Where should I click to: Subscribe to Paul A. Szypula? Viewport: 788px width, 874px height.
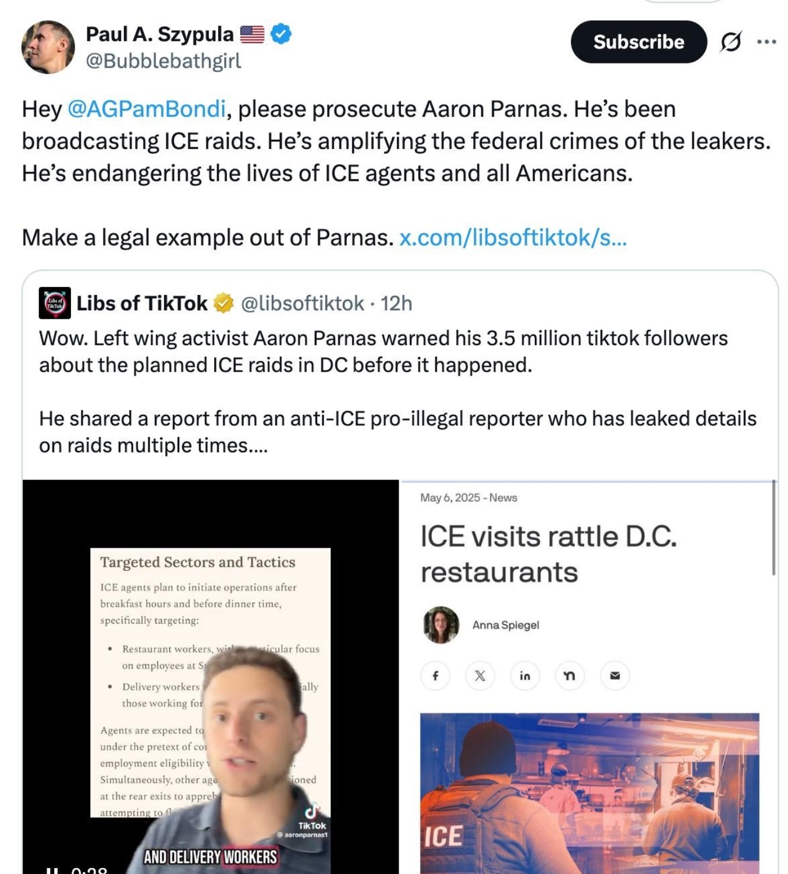(x=638, y=42)
